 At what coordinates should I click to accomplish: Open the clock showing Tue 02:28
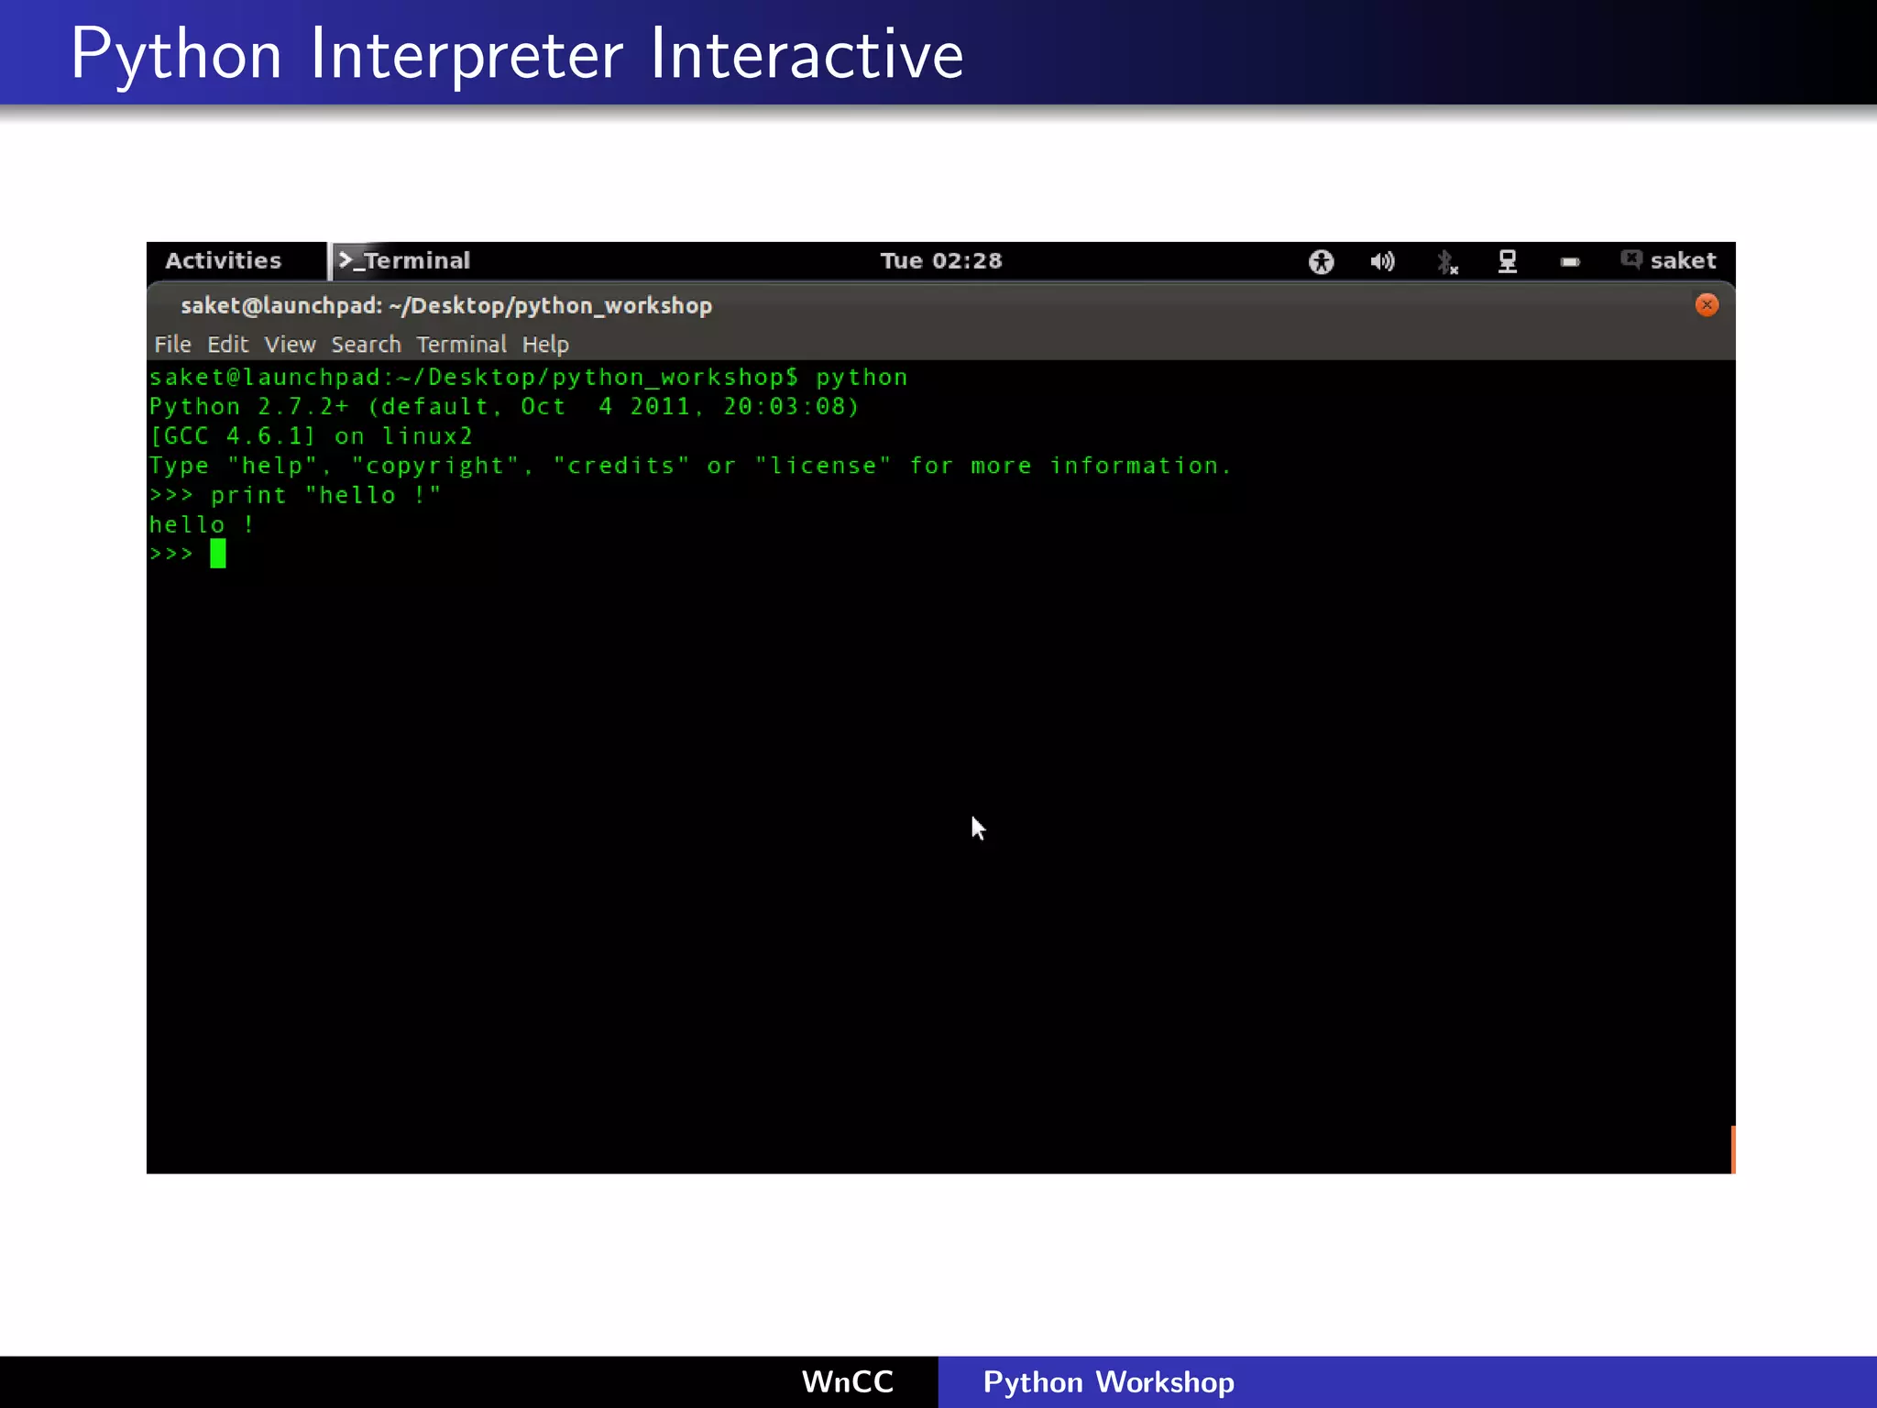tap(941, 261)
